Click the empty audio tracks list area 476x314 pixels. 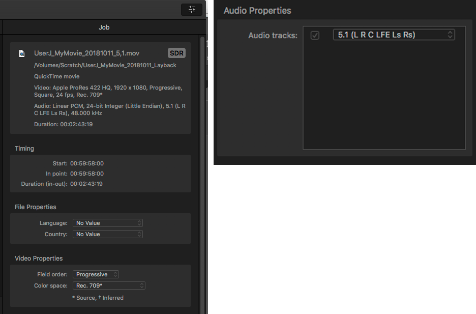[x=384, y=96]
